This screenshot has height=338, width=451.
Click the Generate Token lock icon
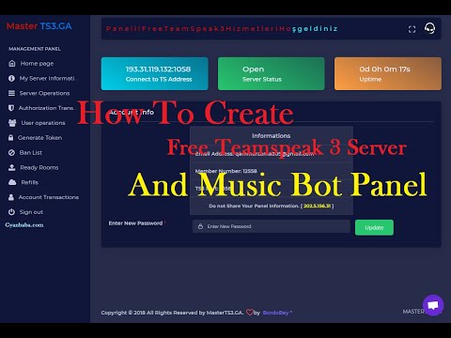[11, 138]
